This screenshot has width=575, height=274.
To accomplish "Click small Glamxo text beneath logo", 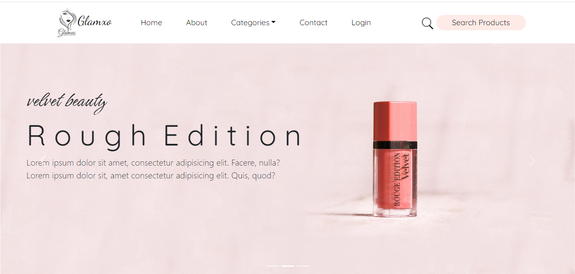I will tap(67, 33).
